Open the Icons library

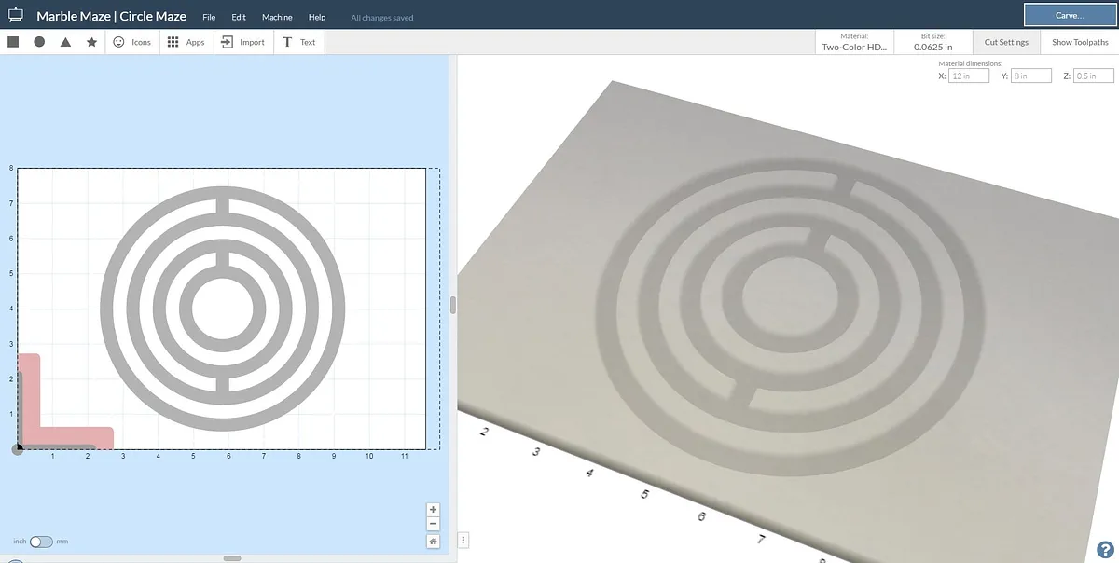(131, 42)
